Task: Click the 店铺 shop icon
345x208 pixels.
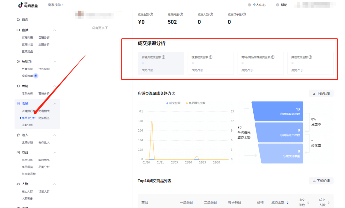Action: click(18, 104)
